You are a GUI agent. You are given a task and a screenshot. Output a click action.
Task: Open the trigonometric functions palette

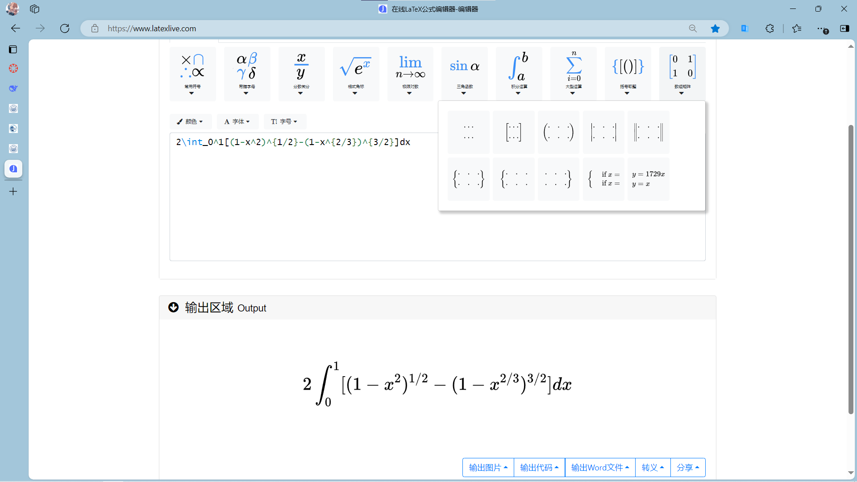tap(464, 74)
